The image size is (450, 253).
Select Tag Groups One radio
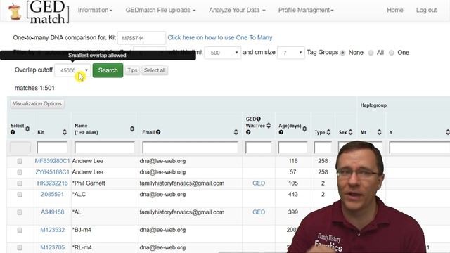[x=392, y=53]
